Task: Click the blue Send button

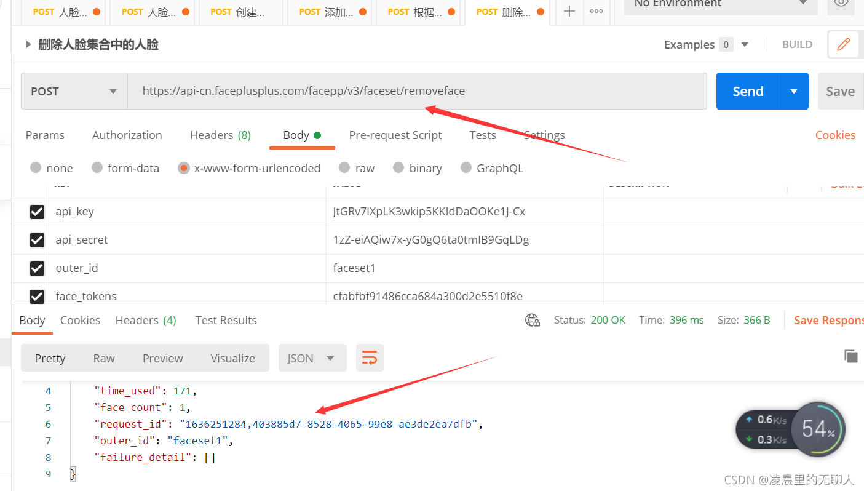Action: coord(748,91)
